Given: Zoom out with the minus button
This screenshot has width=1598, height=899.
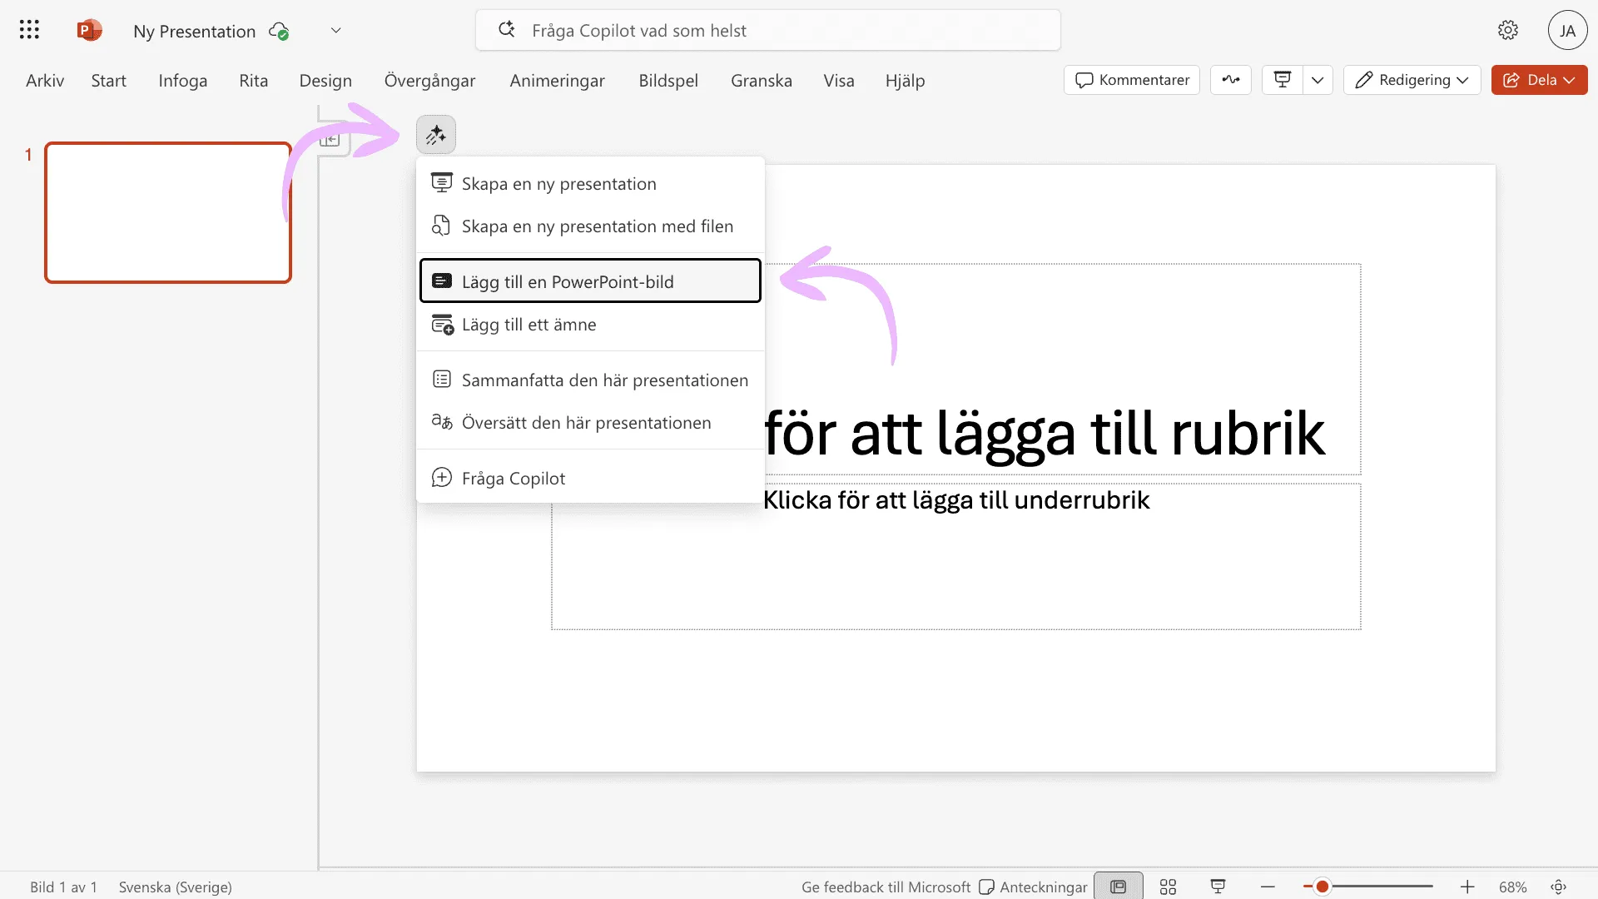Looking at the screenshot, I should [x=1268, y=887].
